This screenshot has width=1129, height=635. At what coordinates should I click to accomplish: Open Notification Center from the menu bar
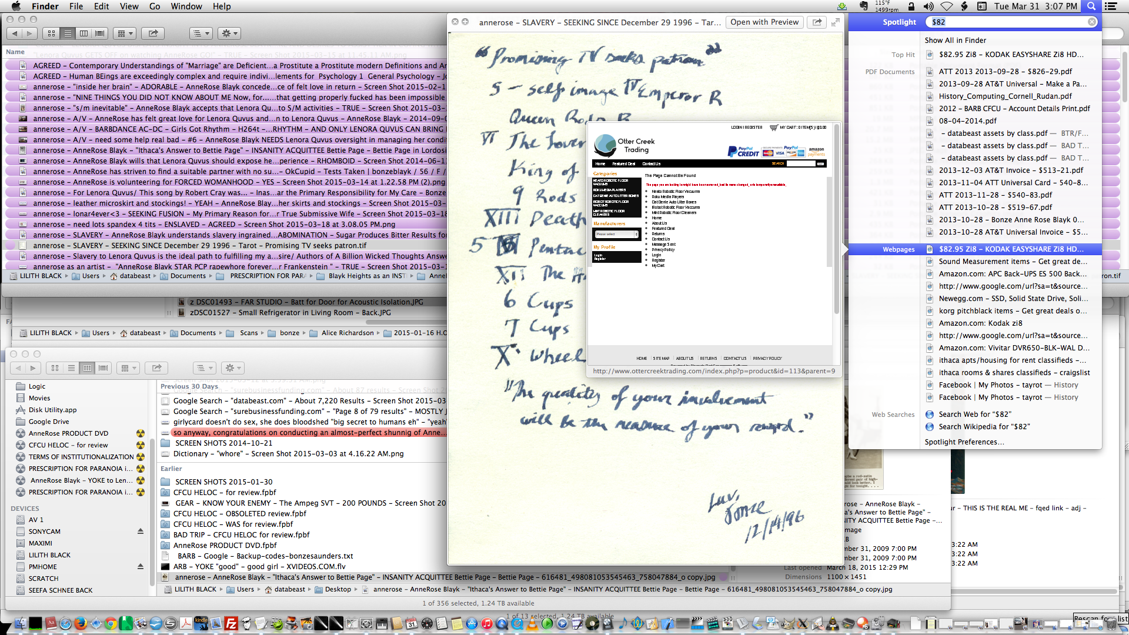1111,6
